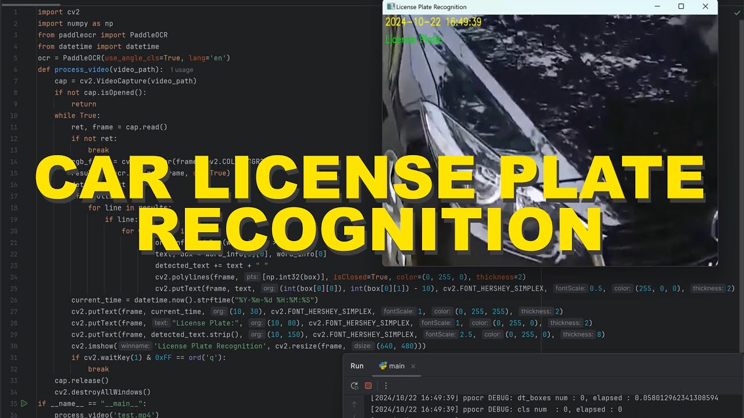Image resolution: width=744 pixels, height=418 pixels.
Task: Click '__main__' string on line 35
Action: pos(121,404)
